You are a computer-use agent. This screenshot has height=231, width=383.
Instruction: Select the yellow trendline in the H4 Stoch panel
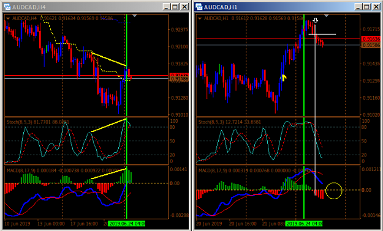109,125
